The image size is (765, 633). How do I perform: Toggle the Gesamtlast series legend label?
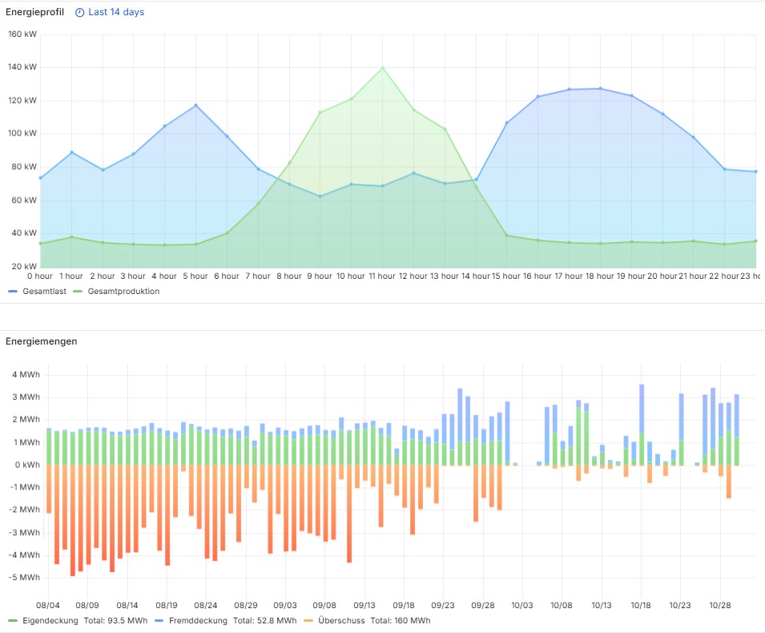(x=44, y=292)
